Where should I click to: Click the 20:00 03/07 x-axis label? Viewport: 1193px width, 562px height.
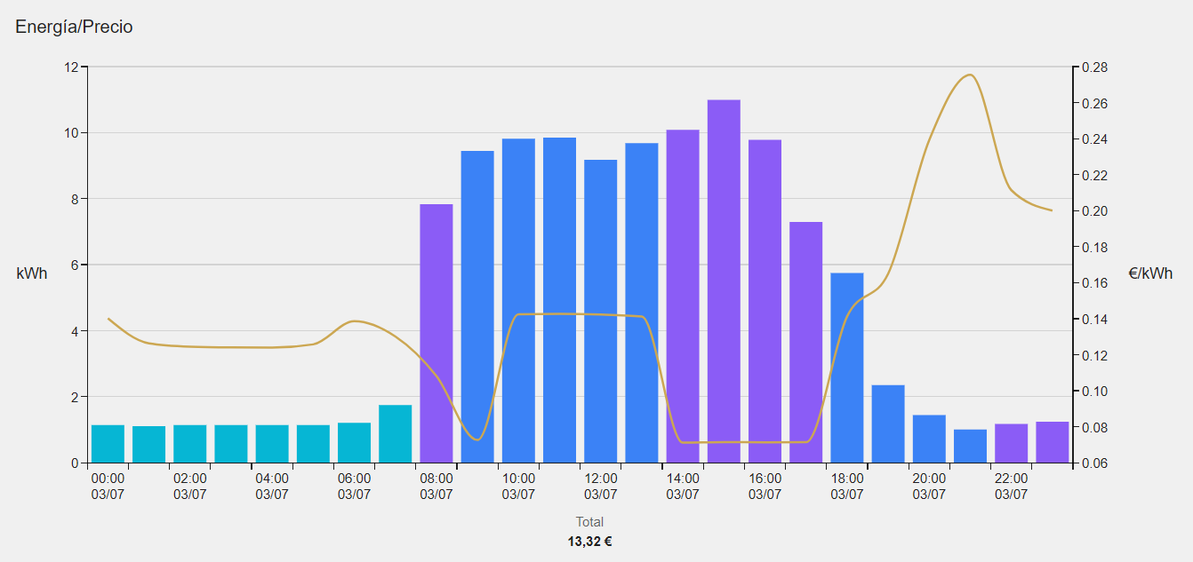(929, 486)
